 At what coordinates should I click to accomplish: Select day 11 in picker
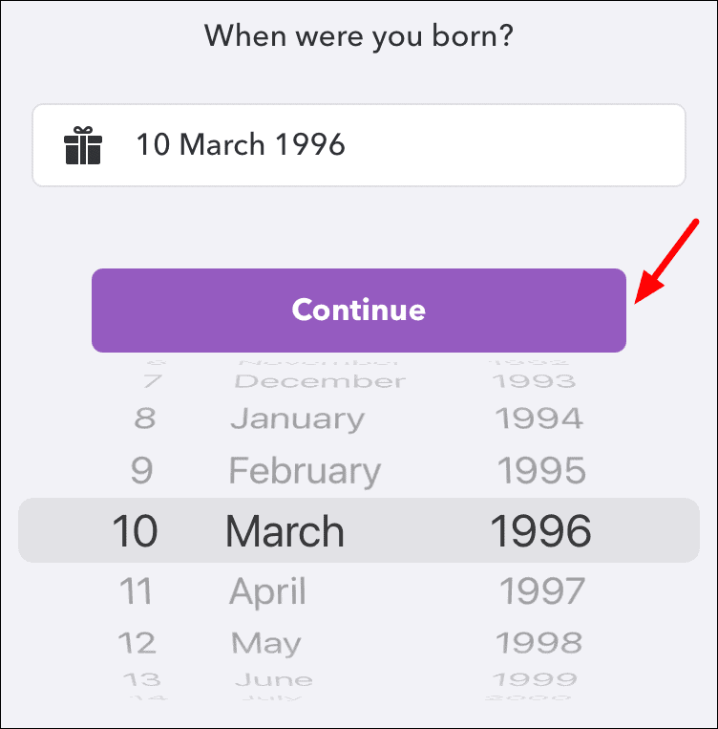136,591
